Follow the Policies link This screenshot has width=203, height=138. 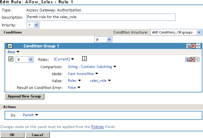coord(98,127)
